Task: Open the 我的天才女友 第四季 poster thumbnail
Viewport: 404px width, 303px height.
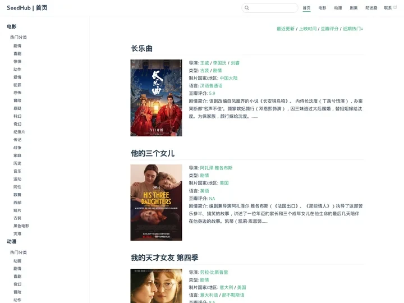Action: click(156, 286)
